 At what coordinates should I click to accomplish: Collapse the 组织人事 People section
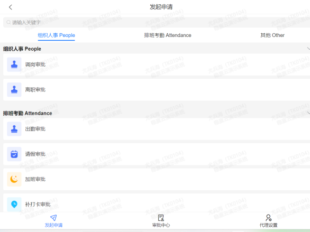click(x=308, y=49)
